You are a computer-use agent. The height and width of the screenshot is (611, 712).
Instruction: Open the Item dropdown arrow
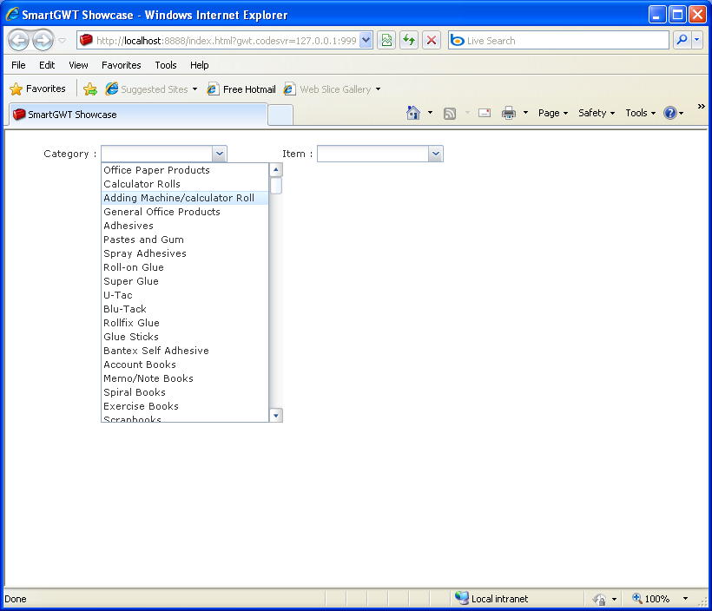pos(436,154)
